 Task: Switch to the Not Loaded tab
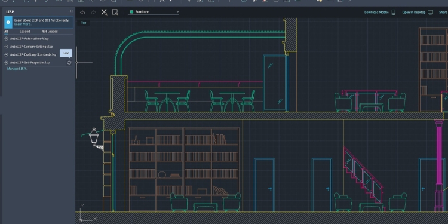(x=50, y=32)
